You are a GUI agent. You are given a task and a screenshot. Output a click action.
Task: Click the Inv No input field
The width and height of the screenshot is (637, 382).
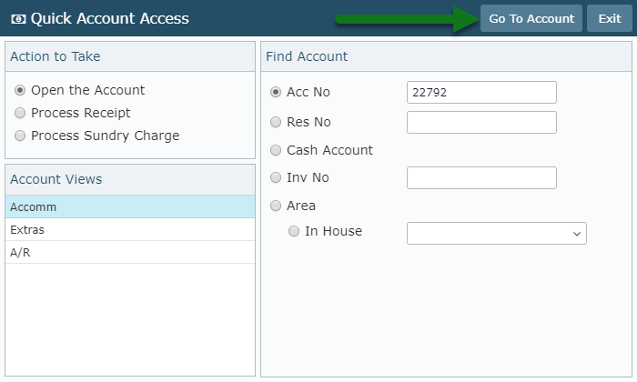tap(481, 177)
